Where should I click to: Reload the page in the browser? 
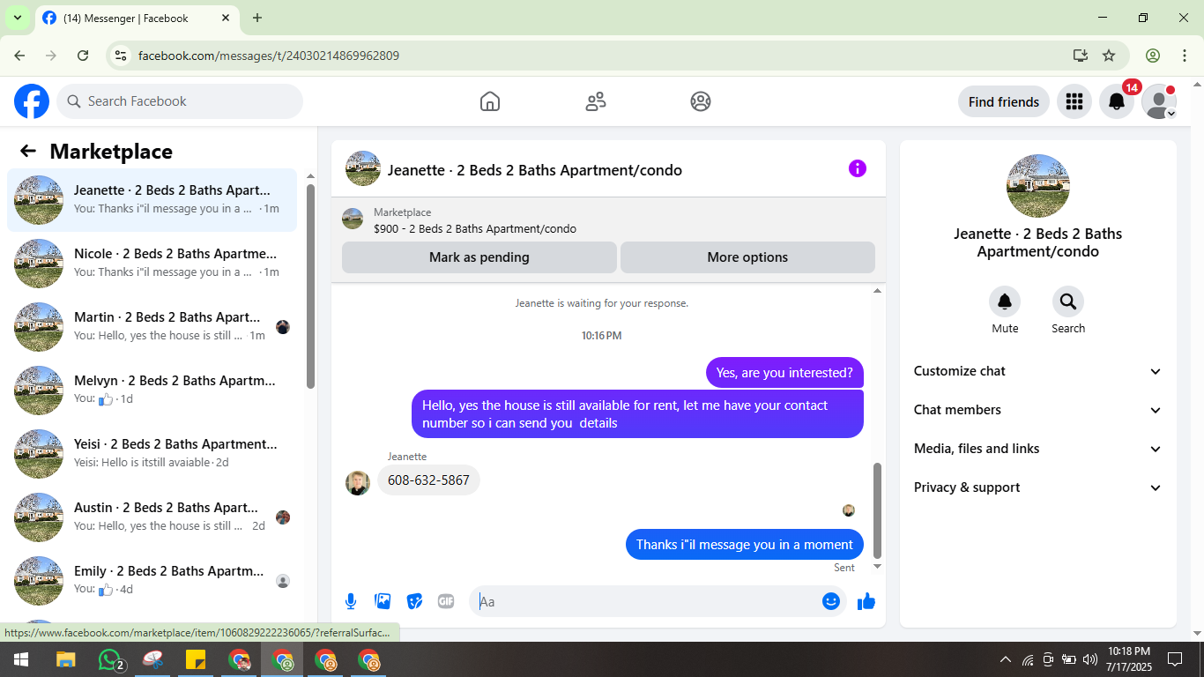(x=83, y=56)
